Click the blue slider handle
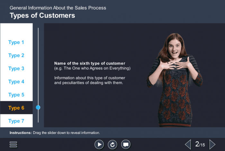Image resolution: width=225 pixels, height=151 pixels. [38, 108]
